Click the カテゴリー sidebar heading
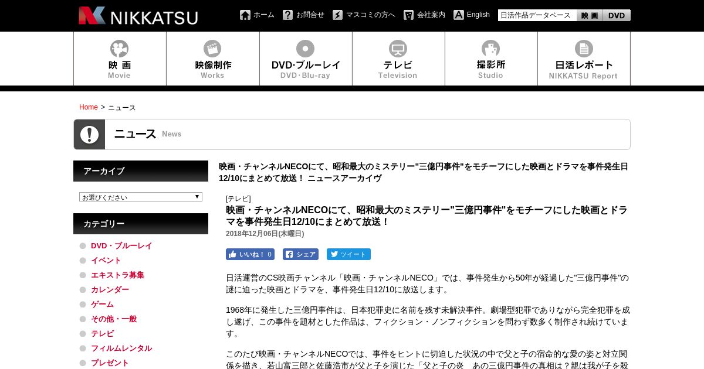704x369 pixels. click(141, 224)
